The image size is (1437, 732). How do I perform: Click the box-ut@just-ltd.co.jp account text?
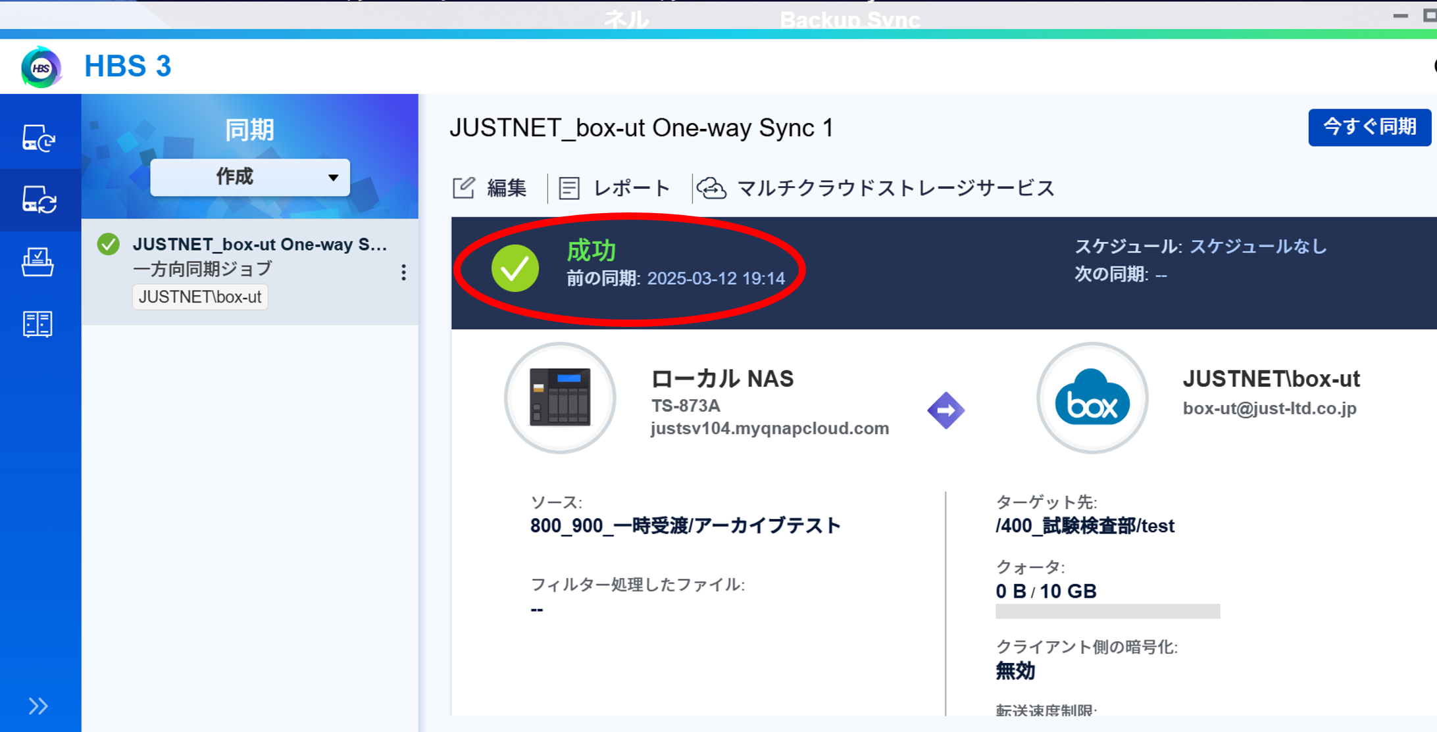1270,408
